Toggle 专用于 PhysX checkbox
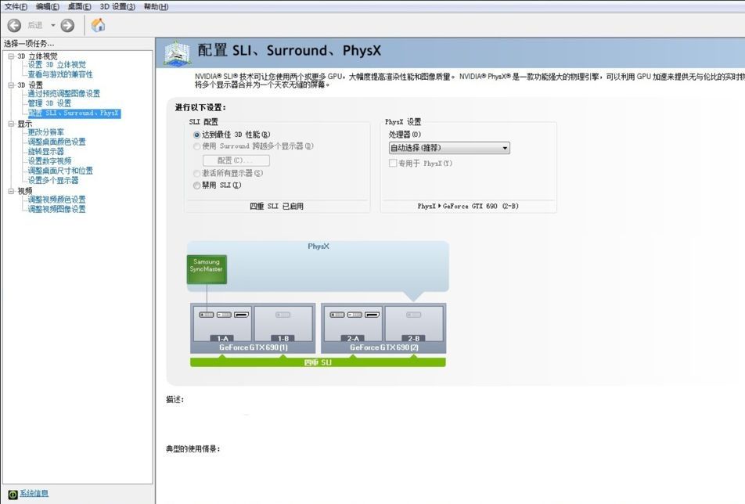Viewport: 745px width, 504px height. click(393, 163)
